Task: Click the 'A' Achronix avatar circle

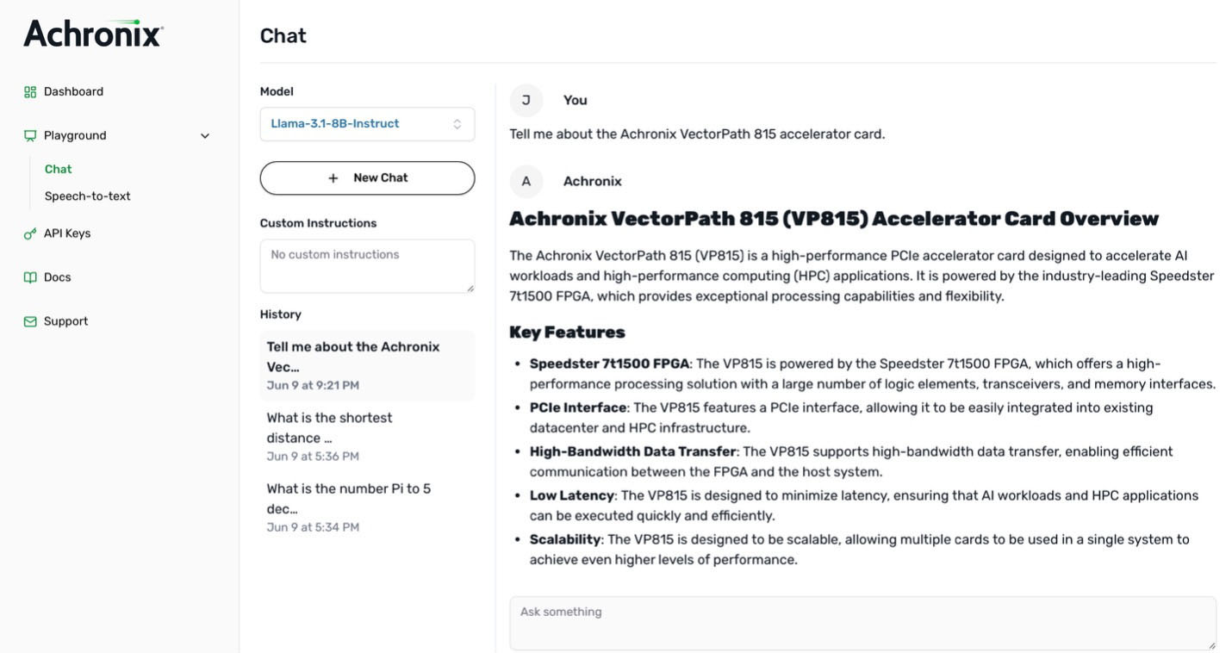Action: [526, 181]
